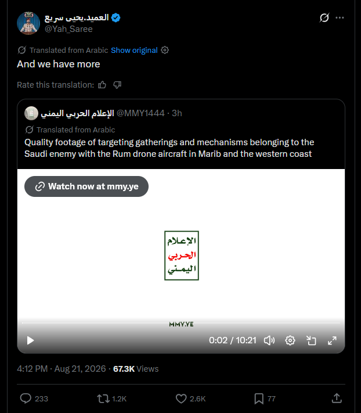Screen dimensions: 361x413
Task: Rate translation with thumbs up
Action: pyautogui.click(x=102, y=85)
